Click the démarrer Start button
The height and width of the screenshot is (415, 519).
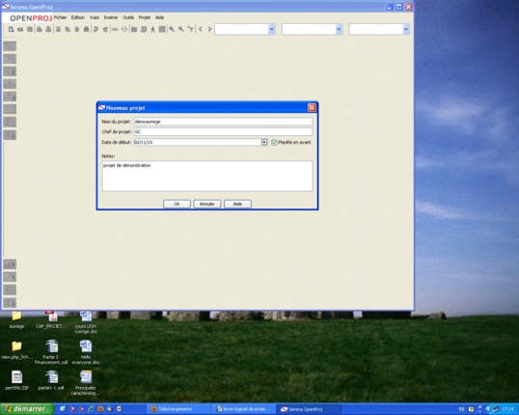click(27, 409)
